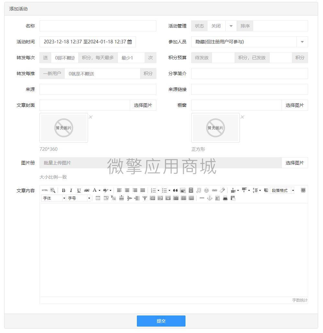Click the indent icon beside paragraph format
The width and height of the screenshot is (323, 333).
pos(266,190)
